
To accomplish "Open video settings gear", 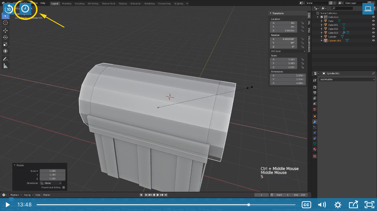I will click(x=338, y=204).
